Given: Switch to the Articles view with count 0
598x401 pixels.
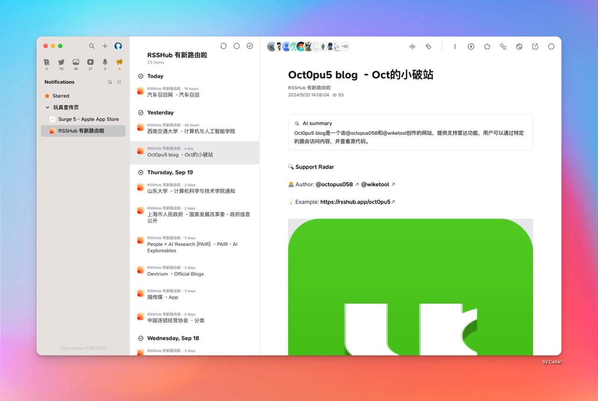Looking at the screenshot, I should tap(47, 64).
